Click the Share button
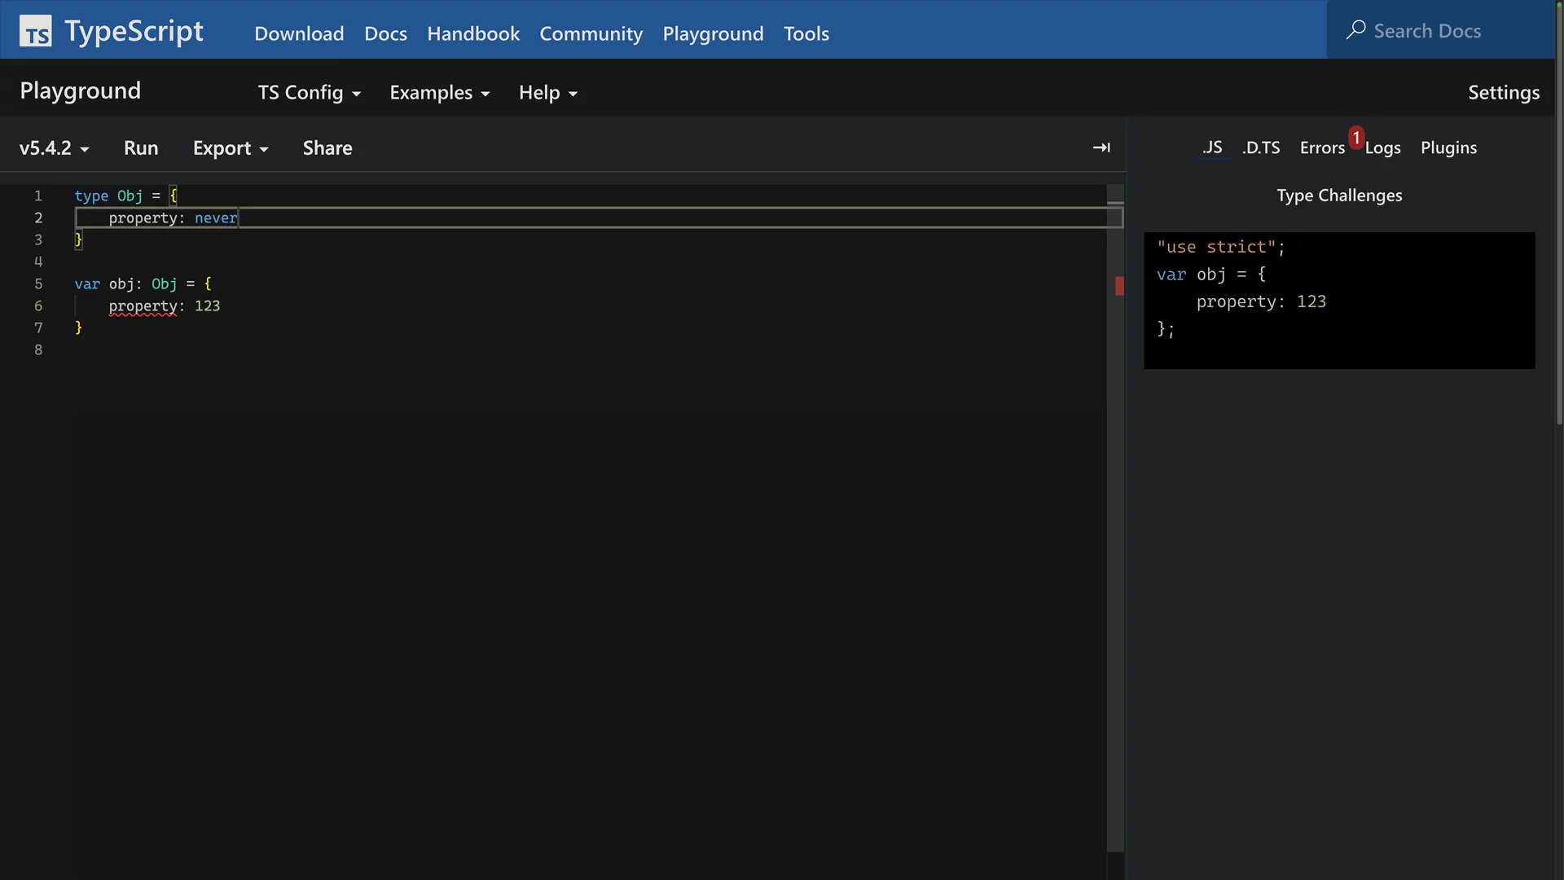This screenshot has width=1564, height=880. 327,148
